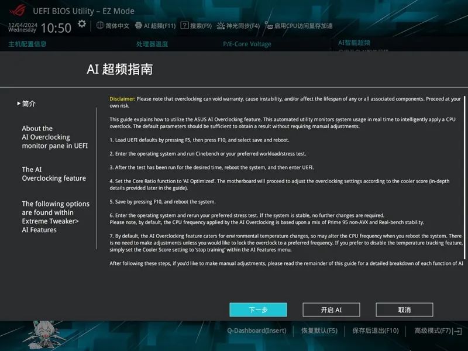The image size is (468, 351).
Task: Open 'Extreme Tweaker> AI Features' options section
Action: (x=56, y=216)
